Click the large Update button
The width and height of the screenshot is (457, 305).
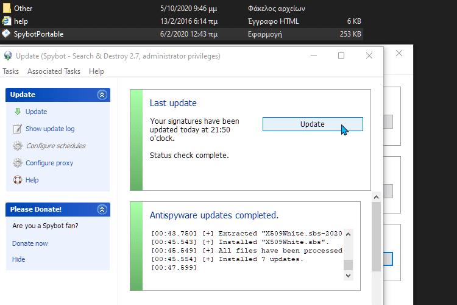pyautogui.click(x=313, y=124)
